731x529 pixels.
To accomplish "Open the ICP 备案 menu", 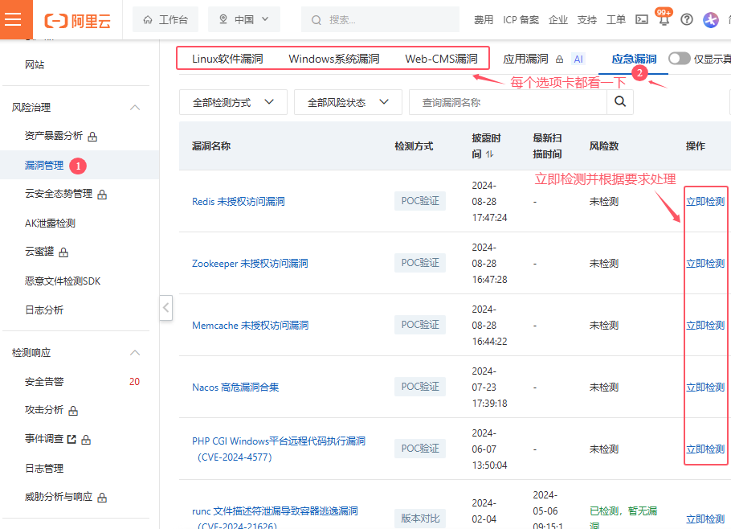I will 521,19.
